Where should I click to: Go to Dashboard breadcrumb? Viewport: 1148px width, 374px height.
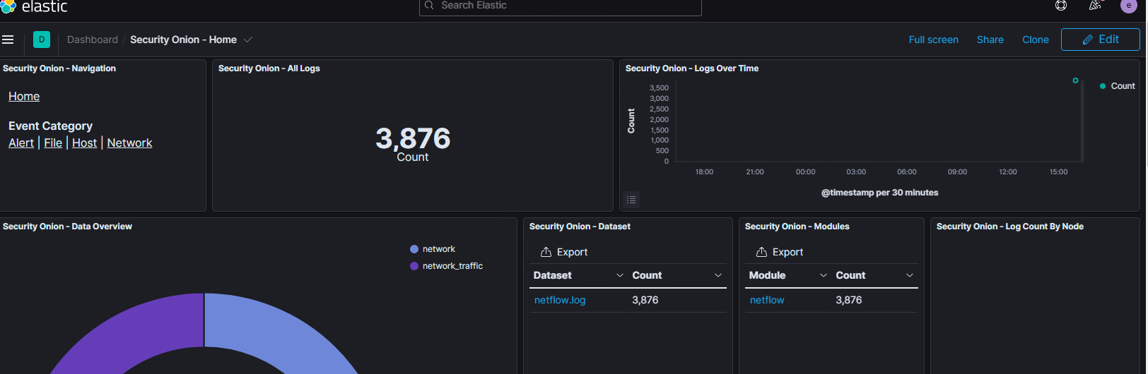93,40
